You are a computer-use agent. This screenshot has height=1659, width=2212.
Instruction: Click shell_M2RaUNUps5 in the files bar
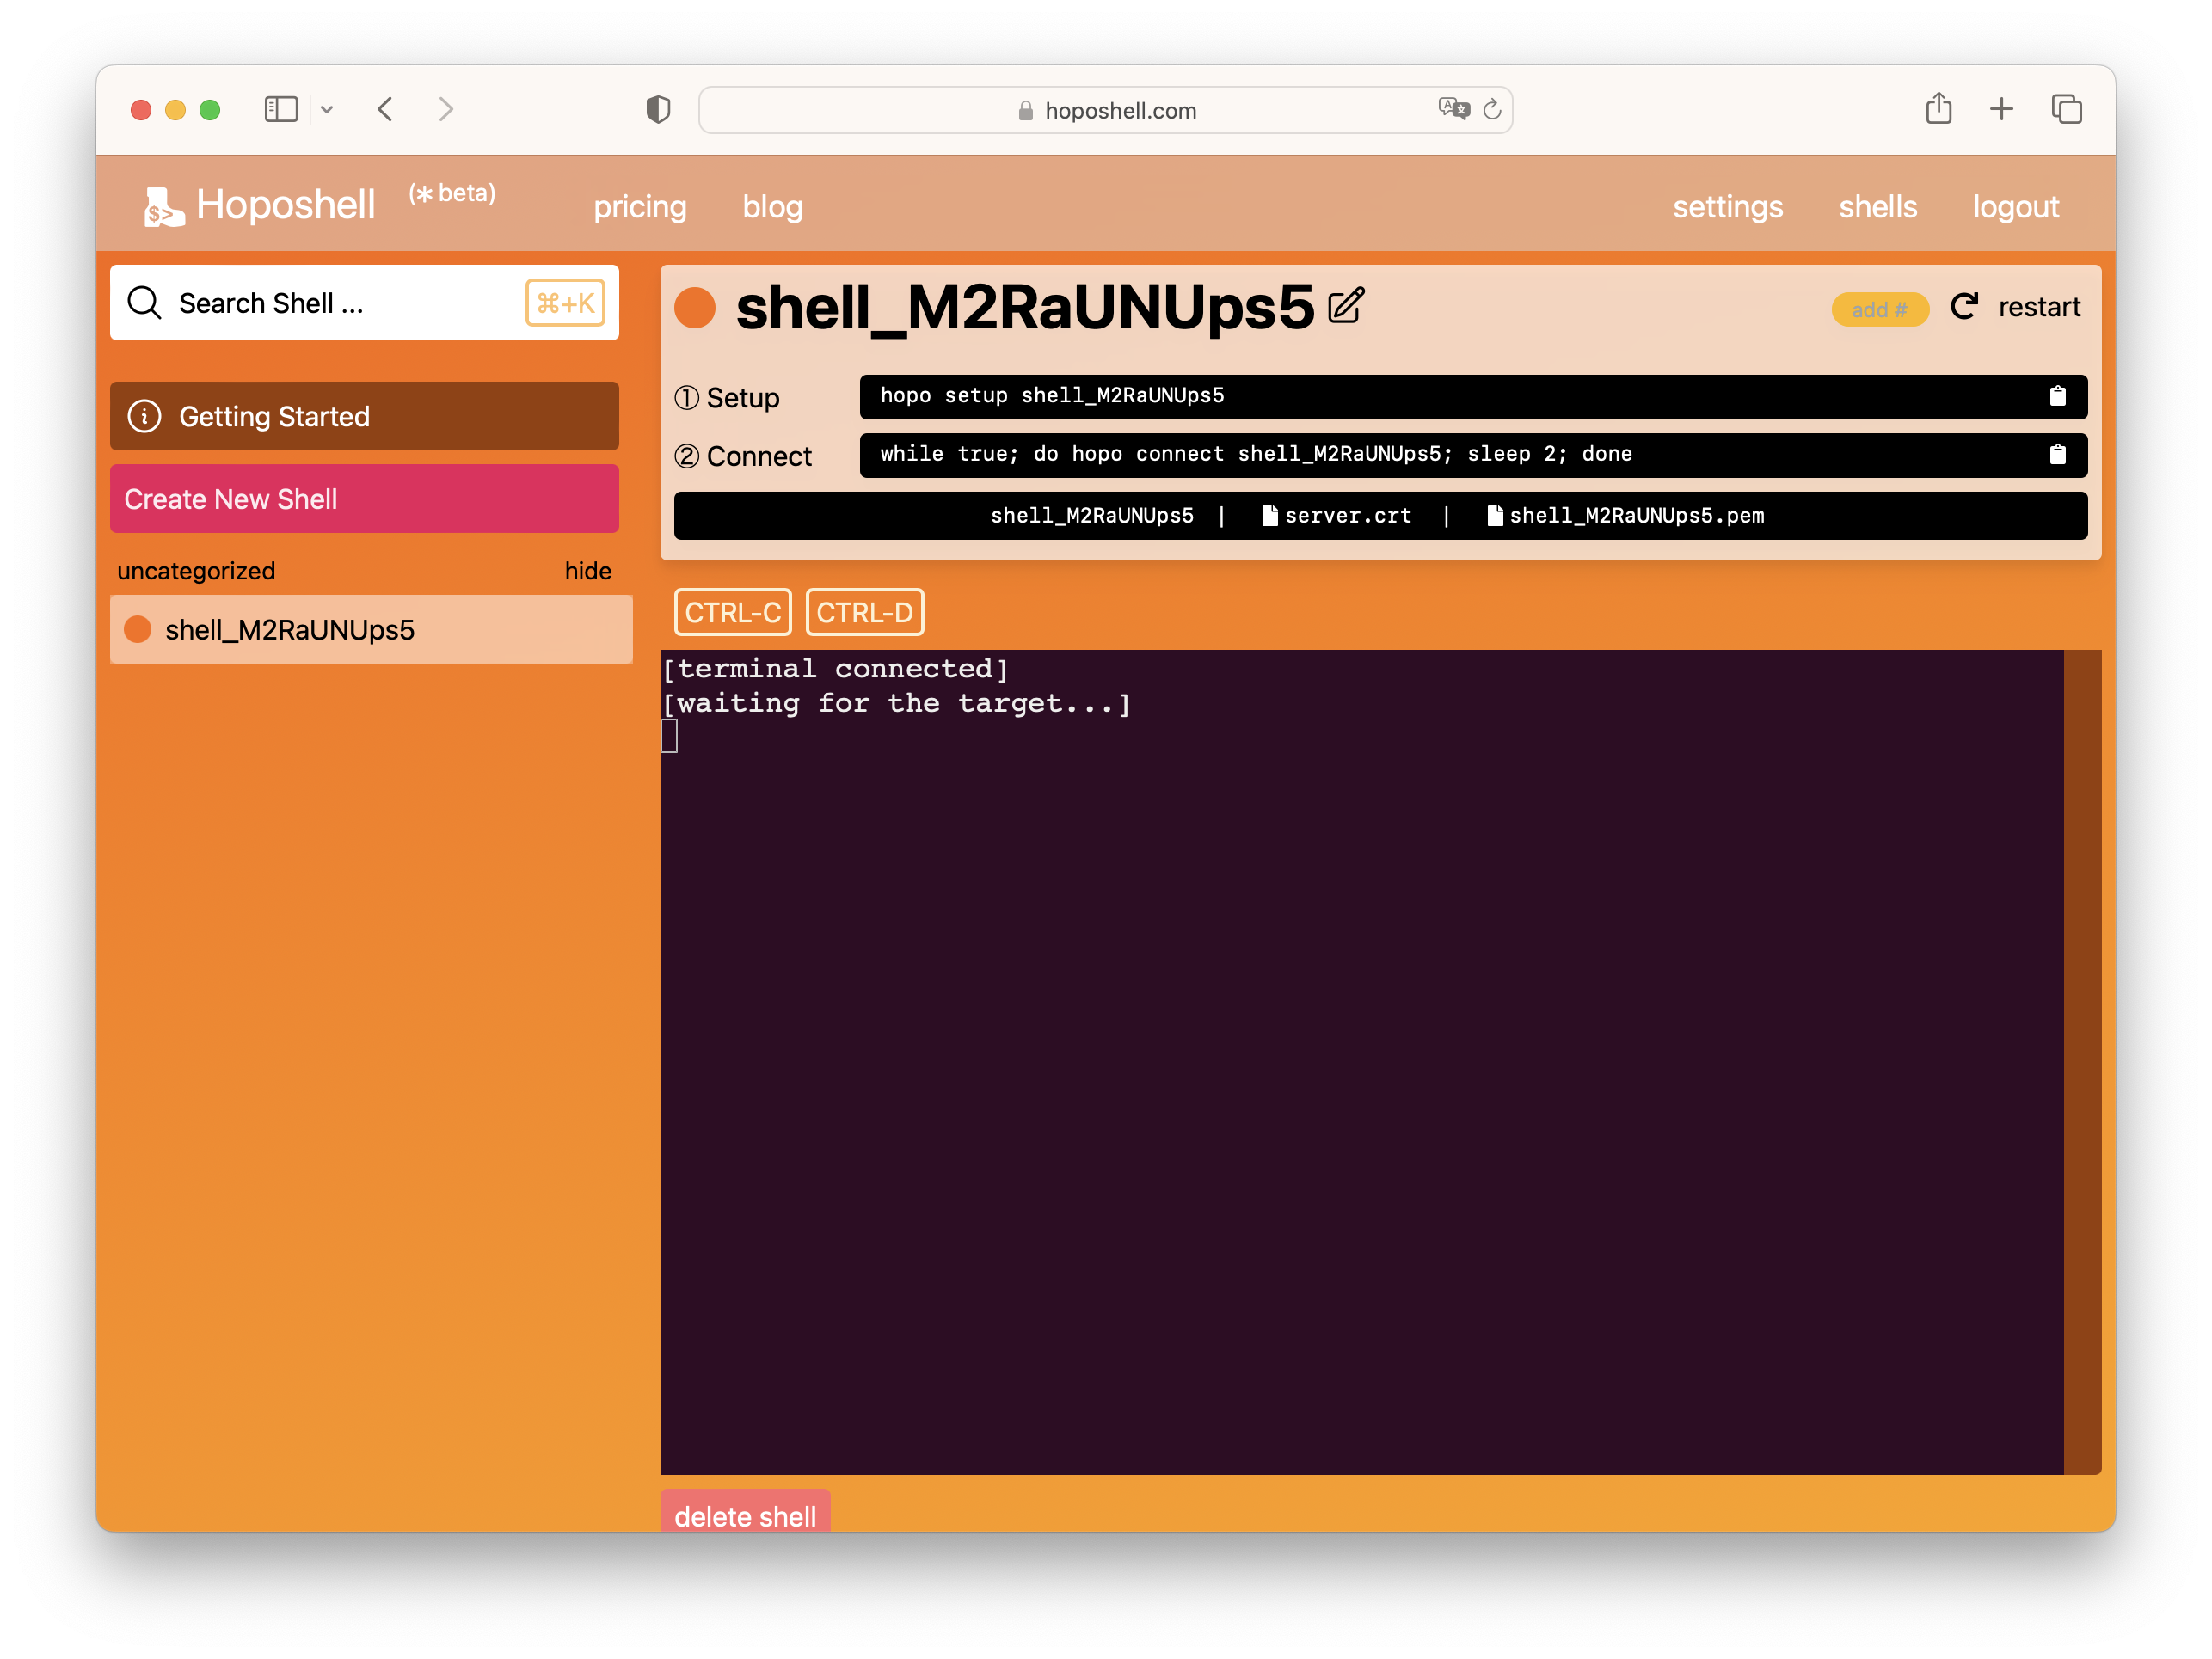coord(1092,516)
